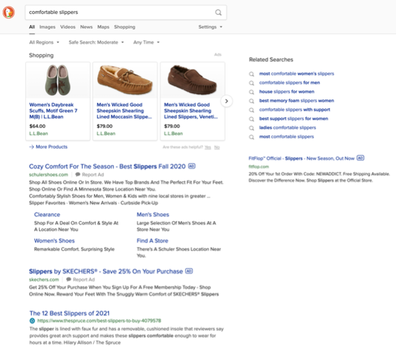Click the fitflop.com URL

[259, 167]
